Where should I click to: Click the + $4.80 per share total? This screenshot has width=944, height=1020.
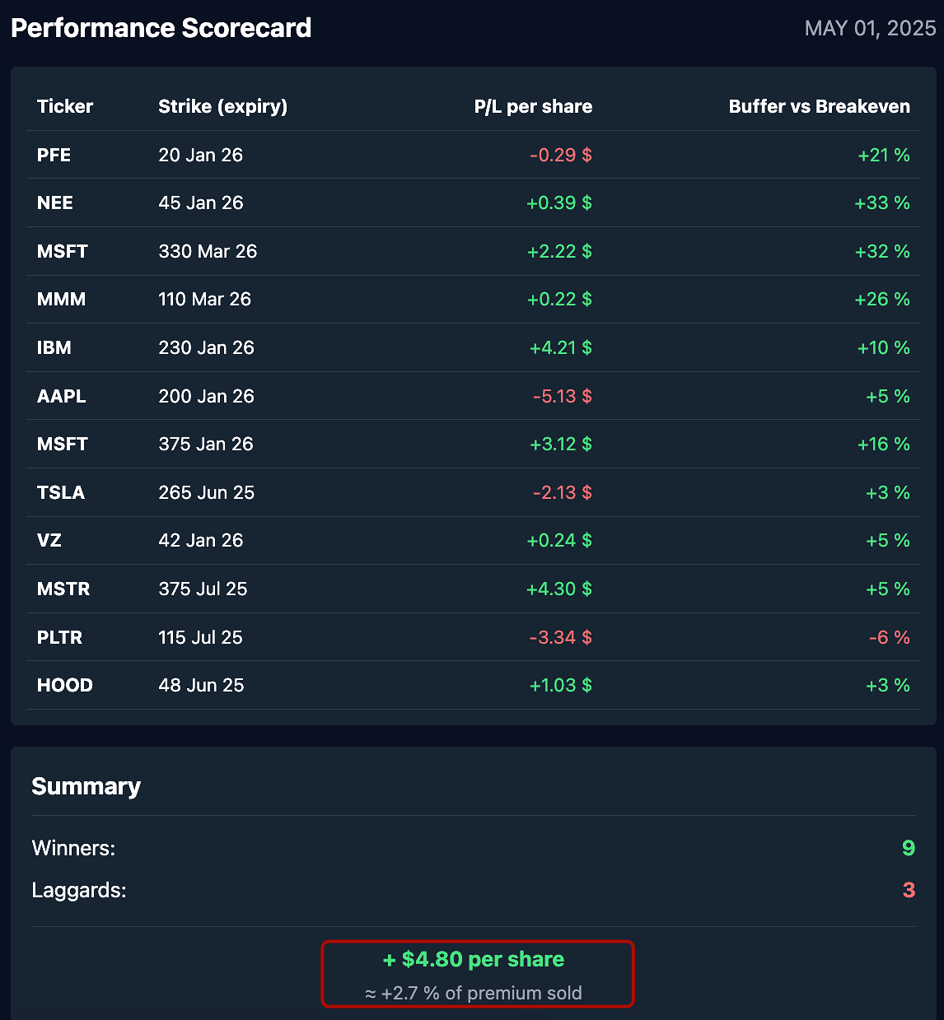tap(474, 959)
